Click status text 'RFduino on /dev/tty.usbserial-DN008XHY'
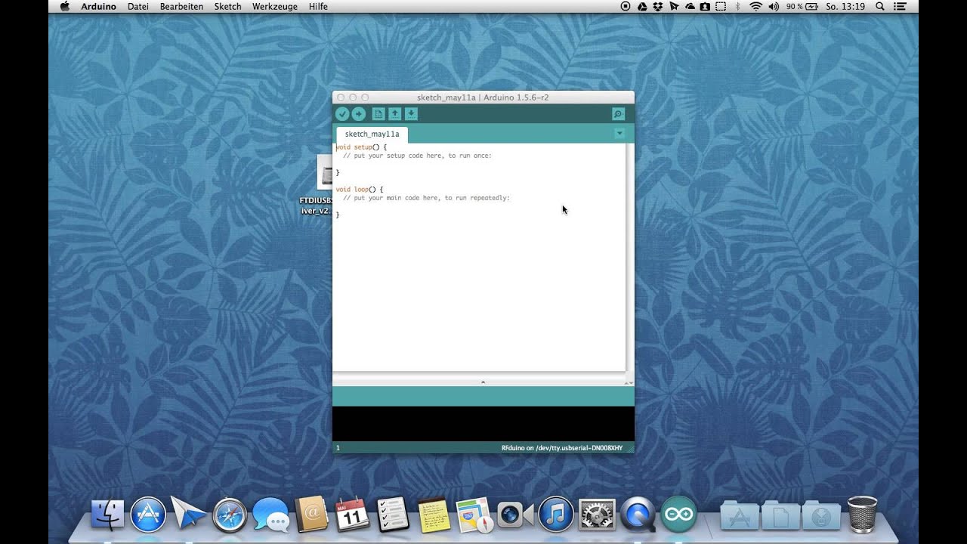Screen dimensions: 967x544 [562, 448]
